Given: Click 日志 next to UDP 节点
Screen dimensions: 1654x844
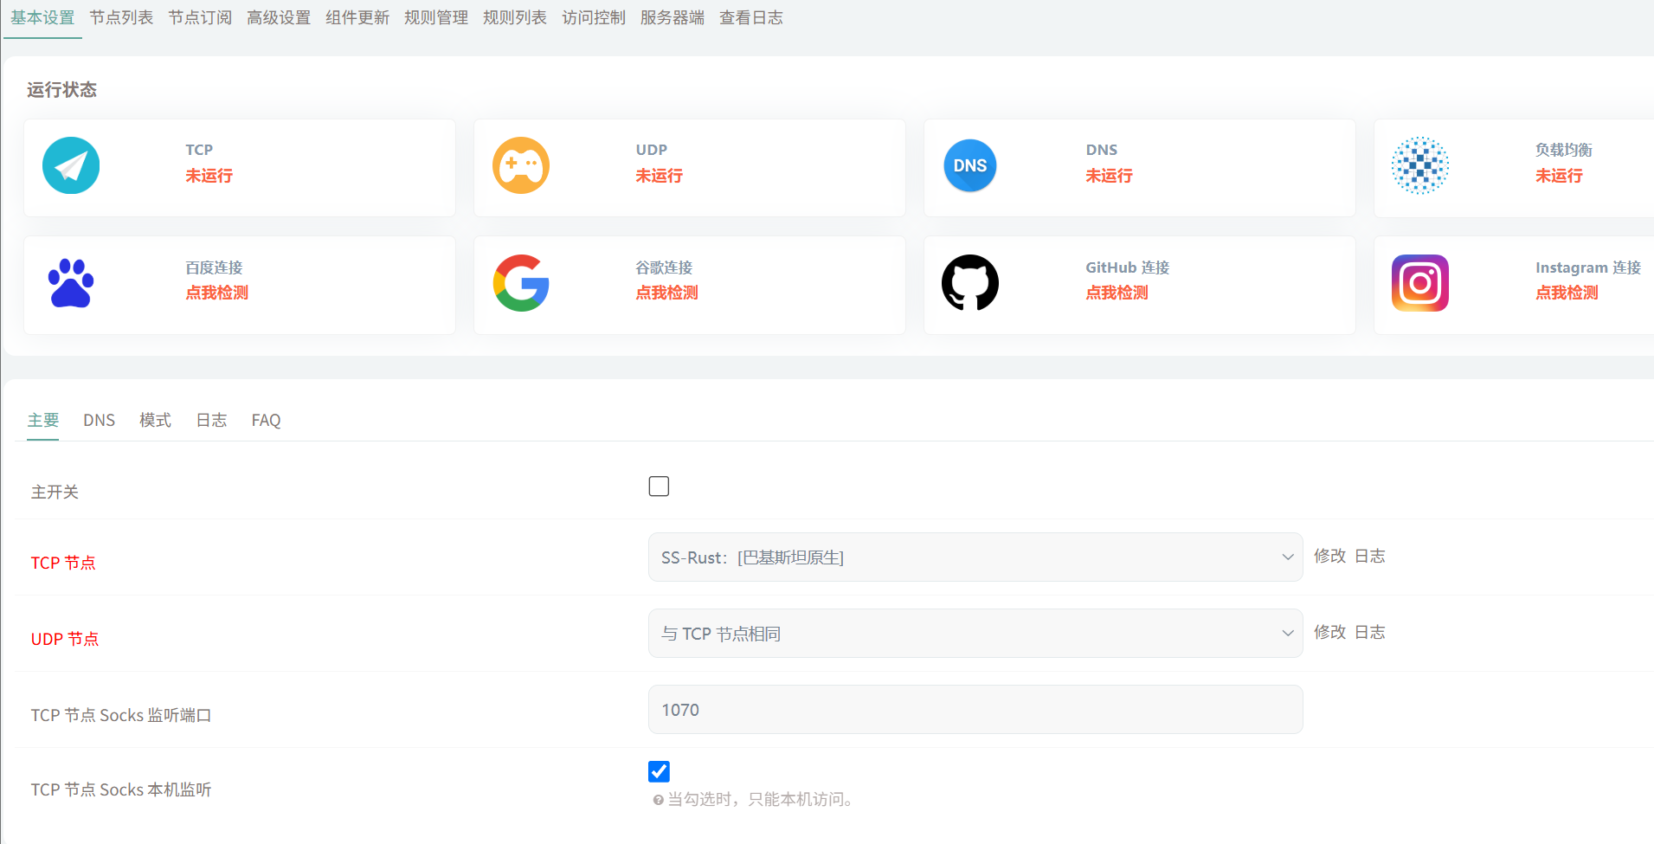Looking at the screenshot, I should [1370, 632].
